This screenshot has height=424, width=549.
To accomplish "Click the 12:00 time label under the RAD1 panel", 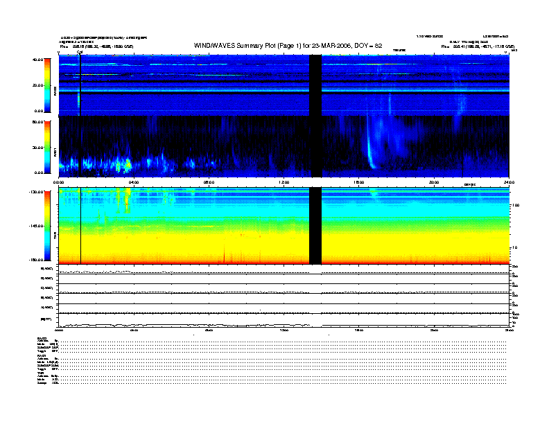I will (x=284, y=182).
